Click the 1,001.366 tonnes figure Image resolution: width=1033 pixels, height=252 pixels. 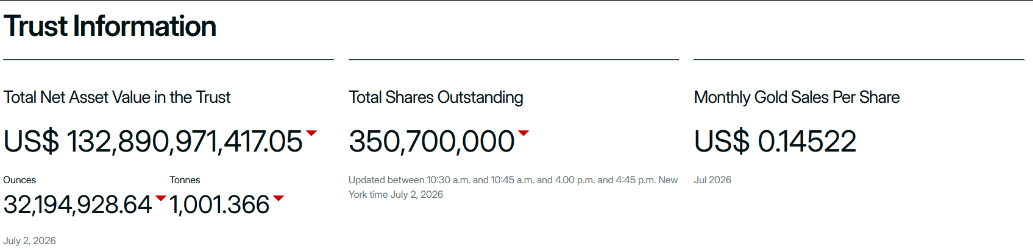[x=219, y=205]
